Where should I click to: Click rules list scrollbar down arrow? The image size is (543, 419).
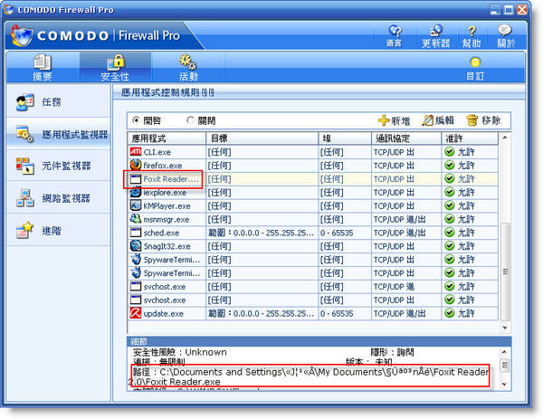[x=505, y=328]
